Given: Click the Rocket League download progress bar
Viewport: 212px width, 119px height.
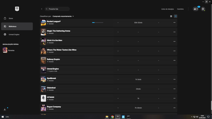Looking at the screenshot, I should (x=98, y=22).
